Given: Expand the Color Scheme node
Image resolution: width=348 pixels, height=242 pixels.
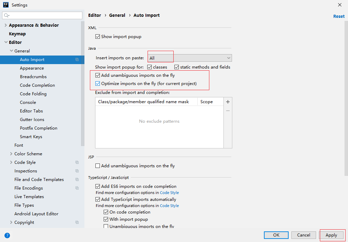Looking at the screenshot, I should 11,154.
